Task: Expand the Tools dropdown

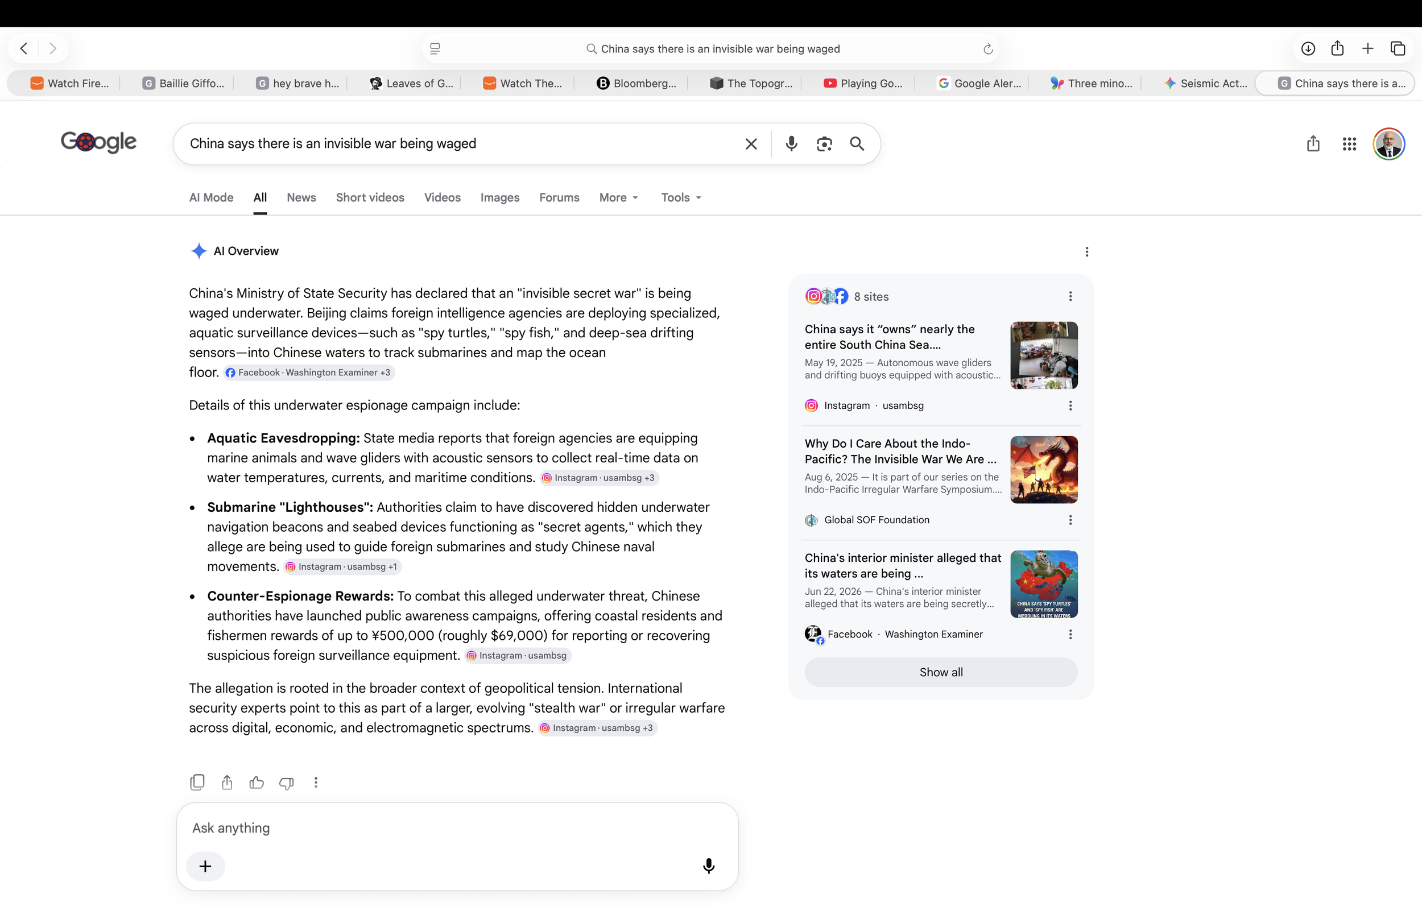Action: pos(681,197)
